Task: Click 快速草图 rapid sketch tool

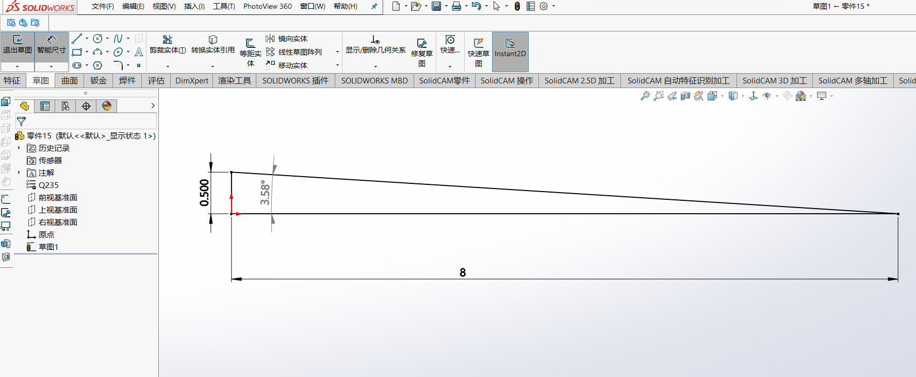Action: 479,53
